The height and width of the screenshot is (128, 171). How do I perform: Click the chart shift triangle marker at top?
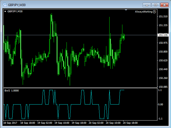126,10
